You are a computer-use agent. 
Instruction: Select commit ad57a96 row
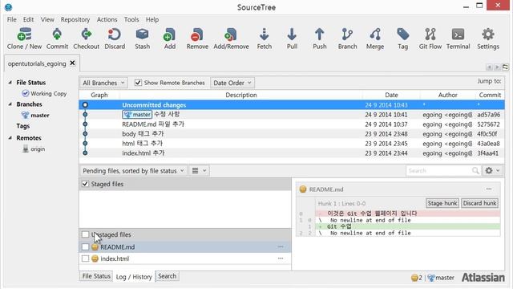coord(292,114)
